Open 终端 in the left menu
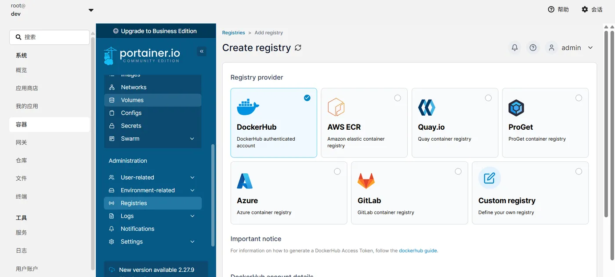The height and width of the screenshot is (277, 615). [49, 197]
